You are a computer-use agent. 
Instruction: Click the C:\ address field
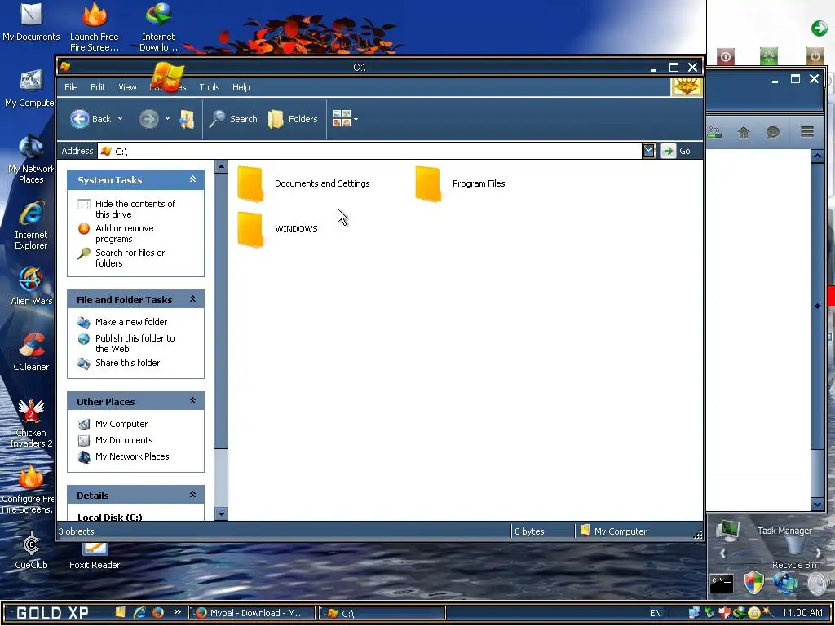[369, 151]
